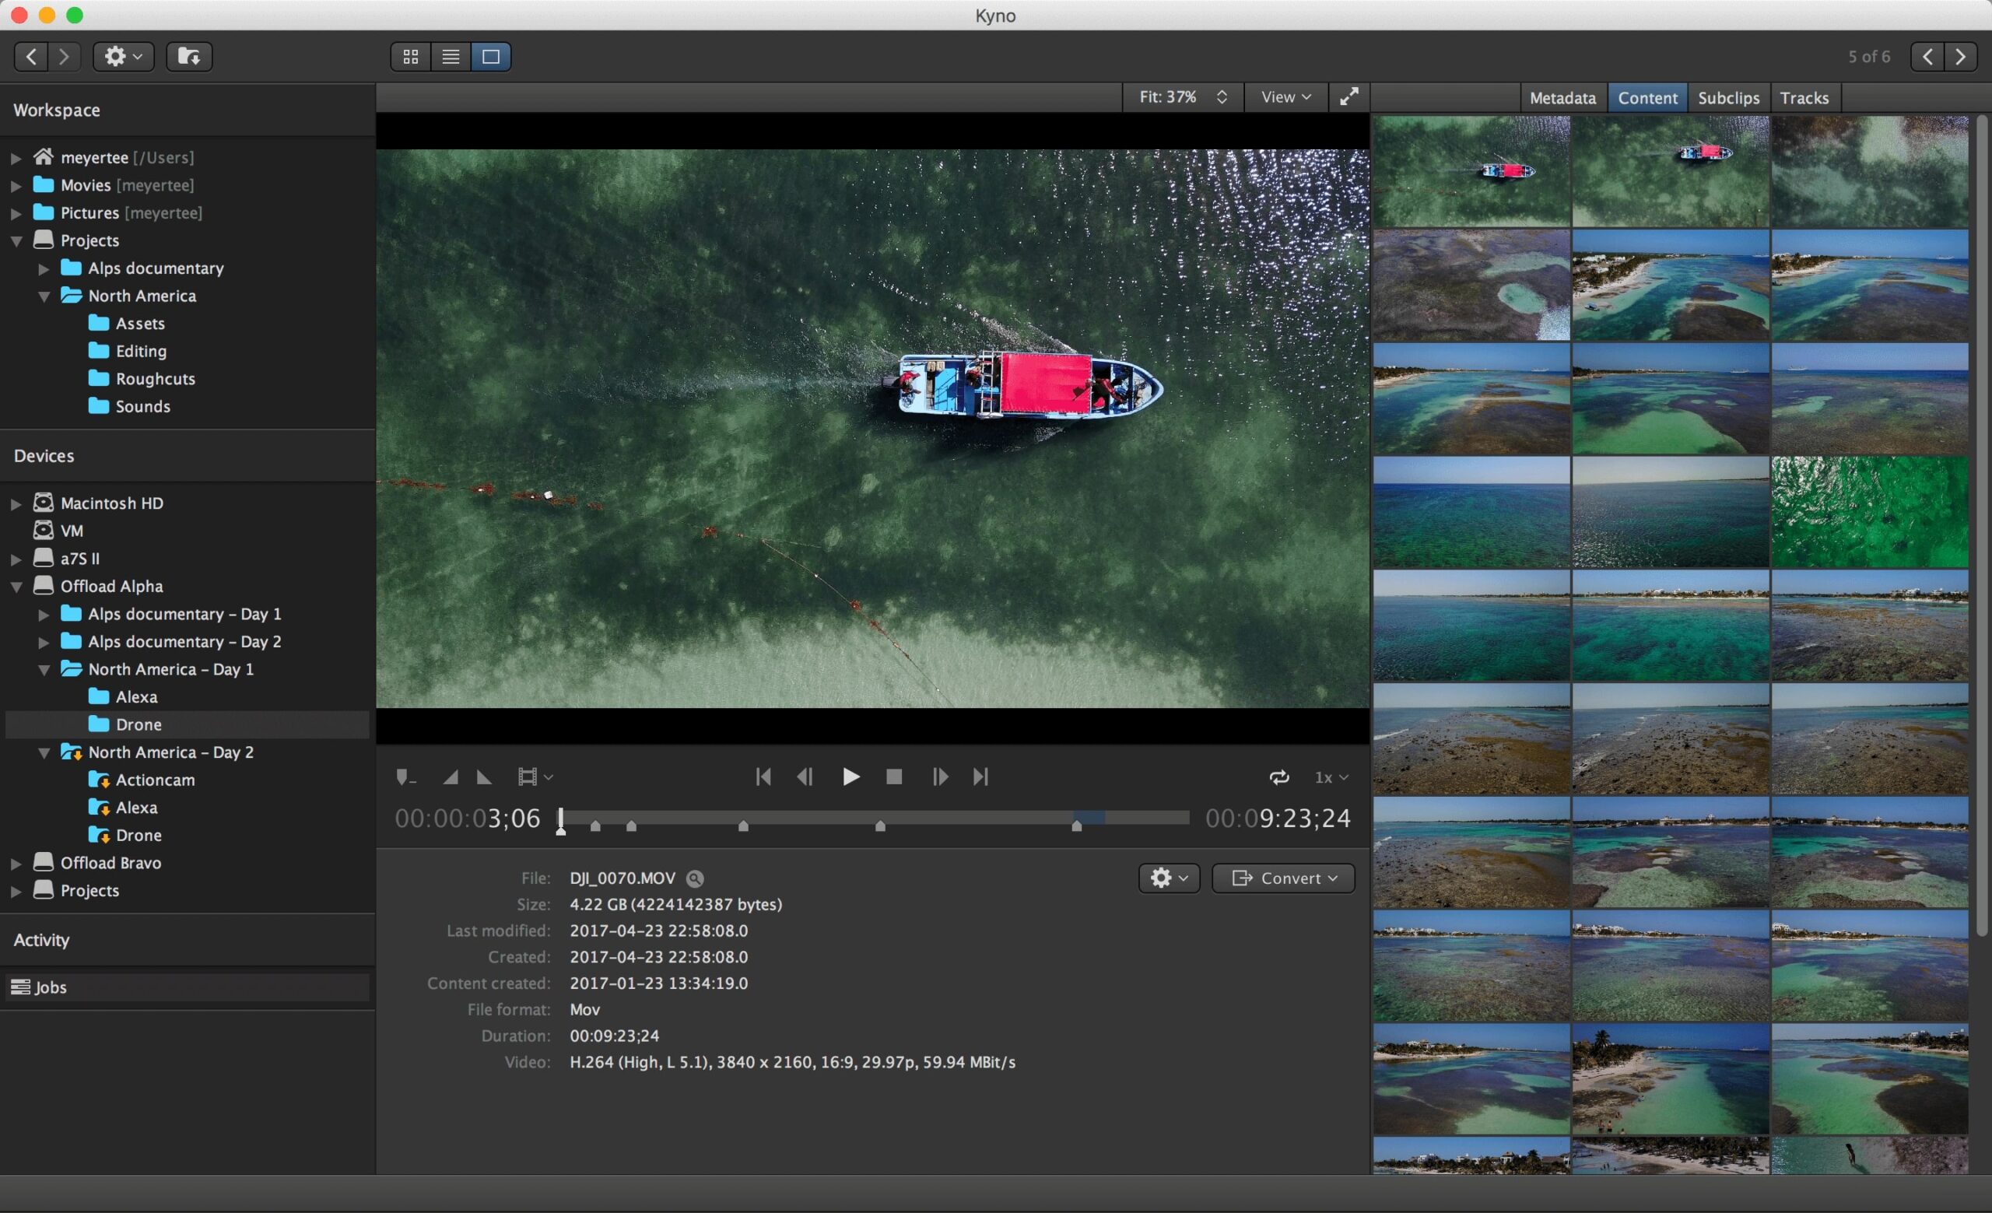Reveal DJI_0070.MOV with the magnifier icon
Viewport: 1992px width, 1213px height.
click(694, 878)
